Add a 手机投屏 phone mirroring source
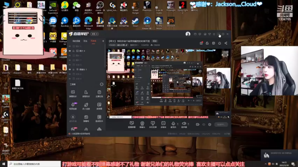This screenshot has width=298, height=167. click(153, 125)
